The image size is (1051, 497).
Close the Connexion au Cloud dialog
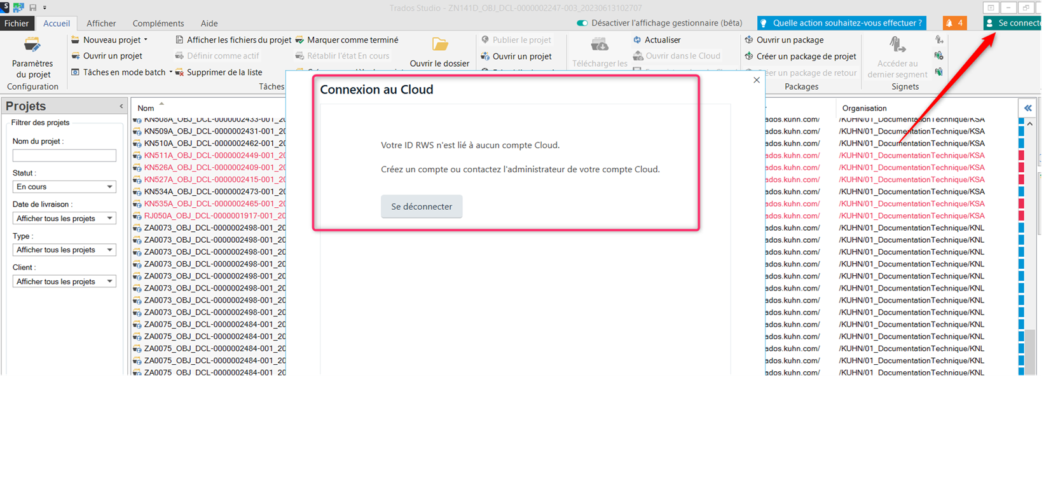pos(757,80)
